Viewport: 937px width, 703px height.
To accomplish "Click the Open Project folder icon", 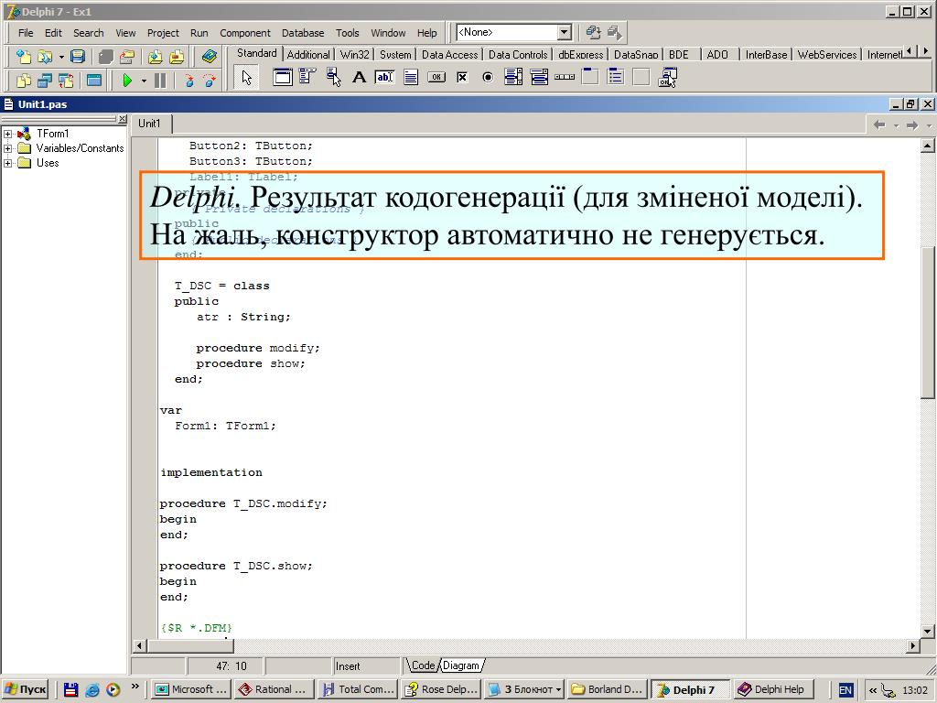I will tap(126, 56).
